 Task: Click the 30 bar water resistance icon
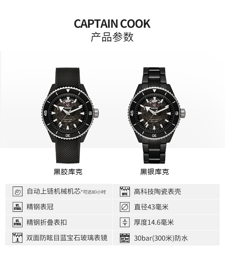[125, 238]
